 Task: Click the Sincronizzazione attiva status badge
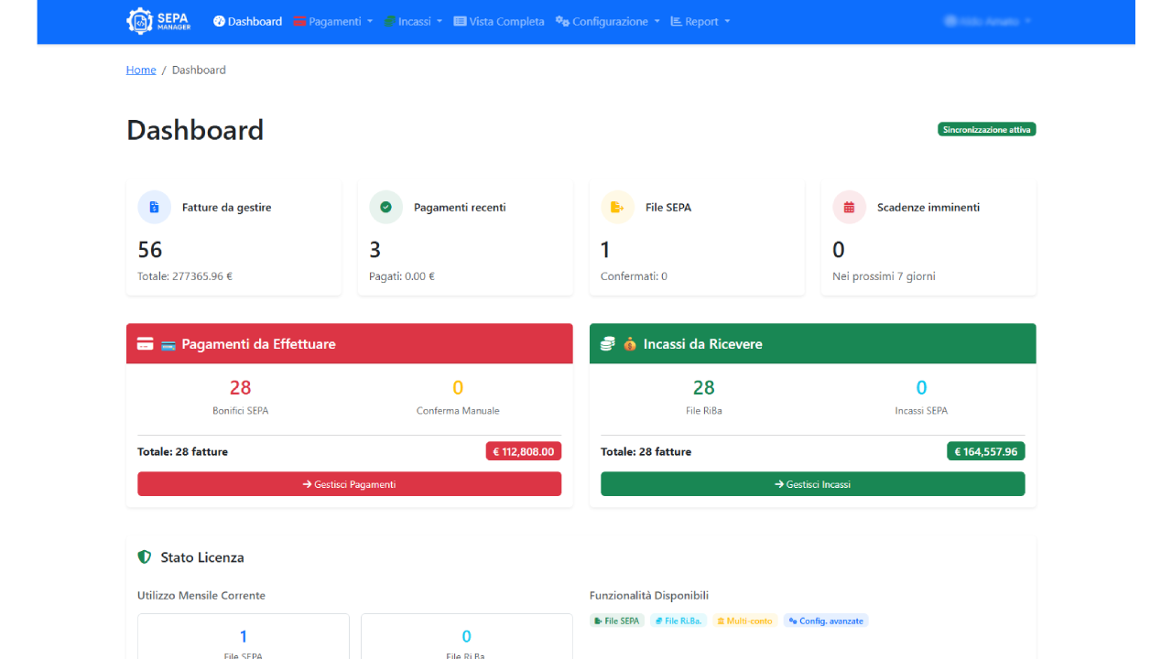click(x=986, y=130)
